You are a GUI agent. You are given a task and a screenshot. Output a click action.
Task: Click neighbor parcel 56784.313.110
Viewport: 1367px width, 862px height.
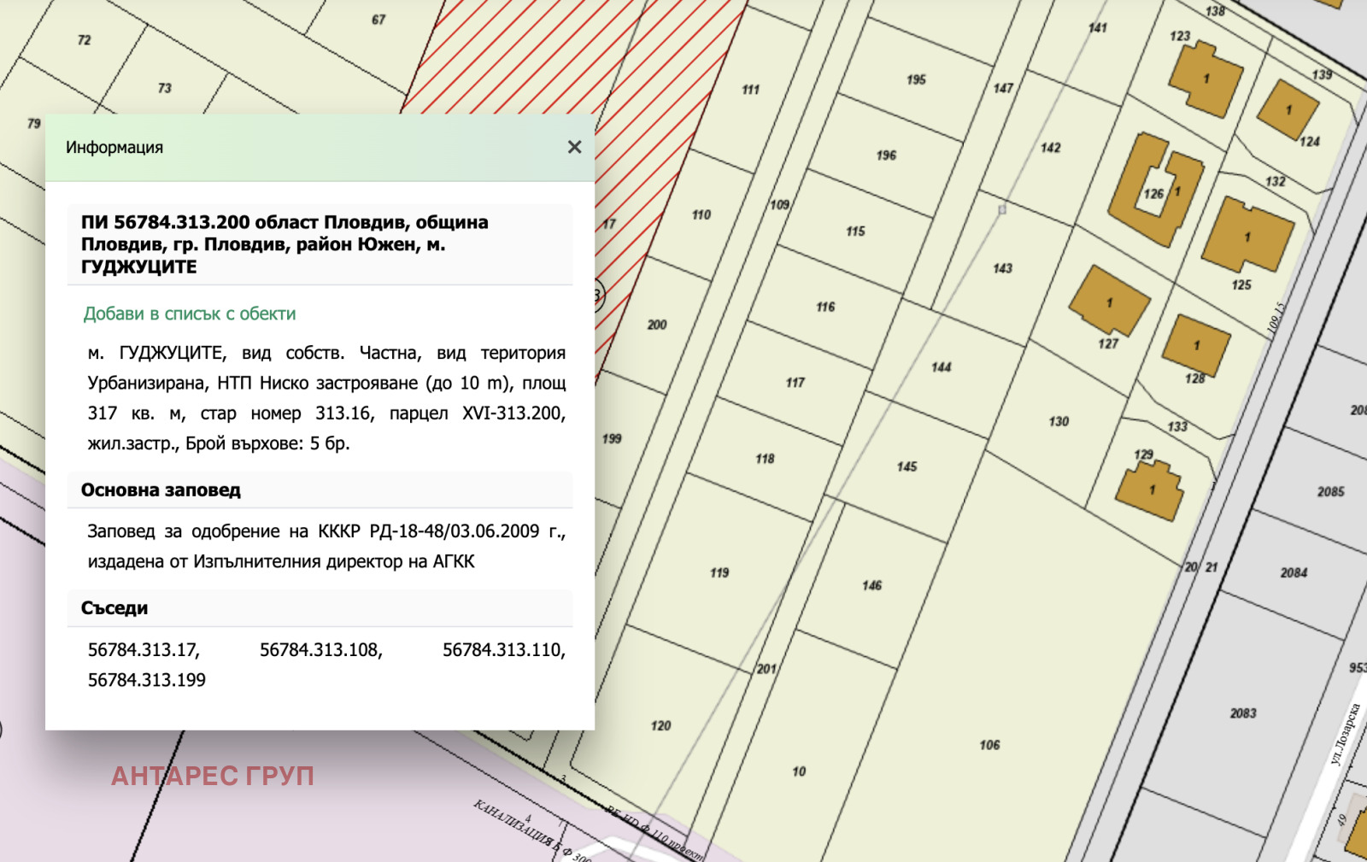point(504,650)
